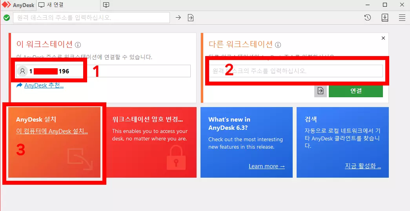410x211 pixels.
Task: Click the green 연결 button
Action: 356,91
